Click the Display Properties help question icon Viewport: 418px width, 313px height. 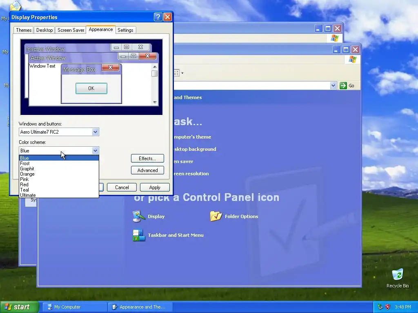[158, 17]
